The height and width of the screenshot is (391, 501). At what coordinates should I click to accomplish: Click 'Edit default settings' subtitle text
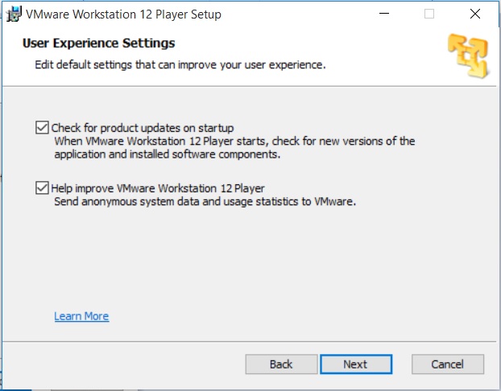180,65
